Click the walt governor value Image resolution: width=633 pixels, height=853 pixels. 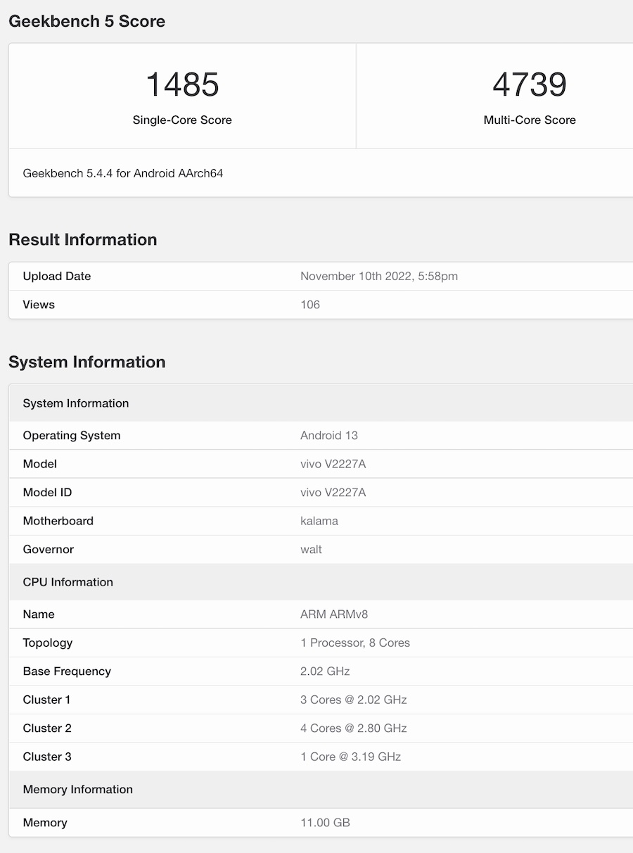coord(311,550)
